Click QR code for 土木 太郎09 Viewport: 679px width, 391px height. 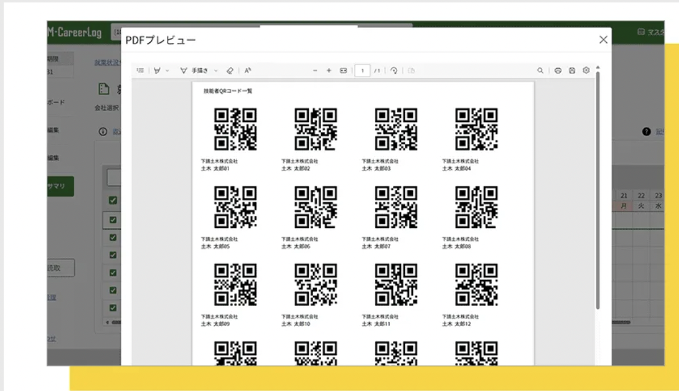pos(236,285)
